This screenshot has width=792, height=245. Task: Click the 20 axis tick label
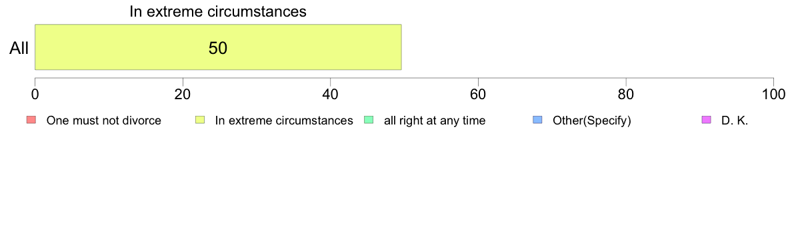click(x=183, y=94)
